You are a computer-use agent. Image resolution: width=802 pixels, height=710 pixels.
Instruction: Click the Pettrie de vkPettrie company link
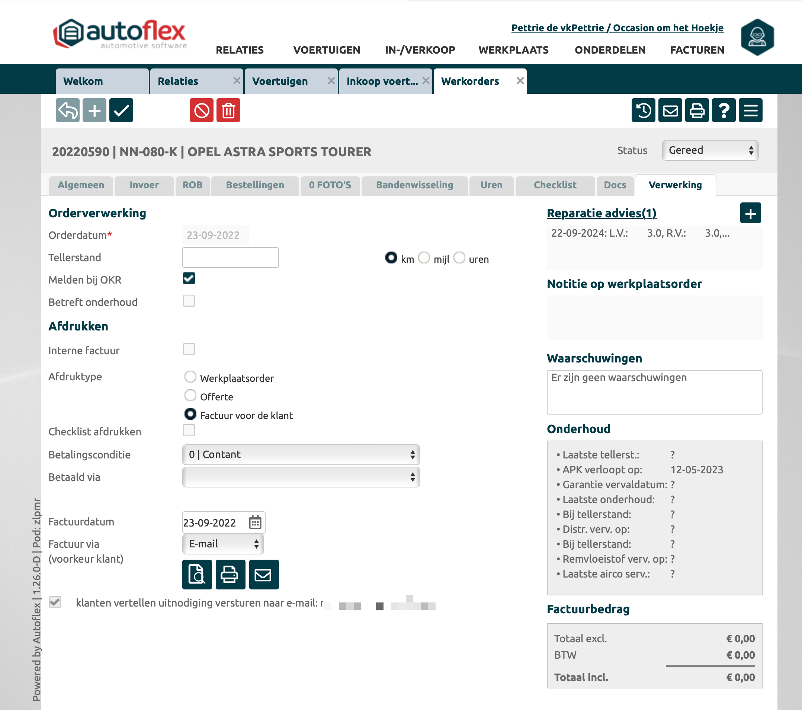click(617, 28)
